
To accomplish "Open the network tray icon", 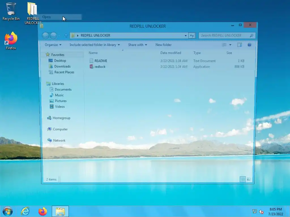I will click(x=255, y=211).
